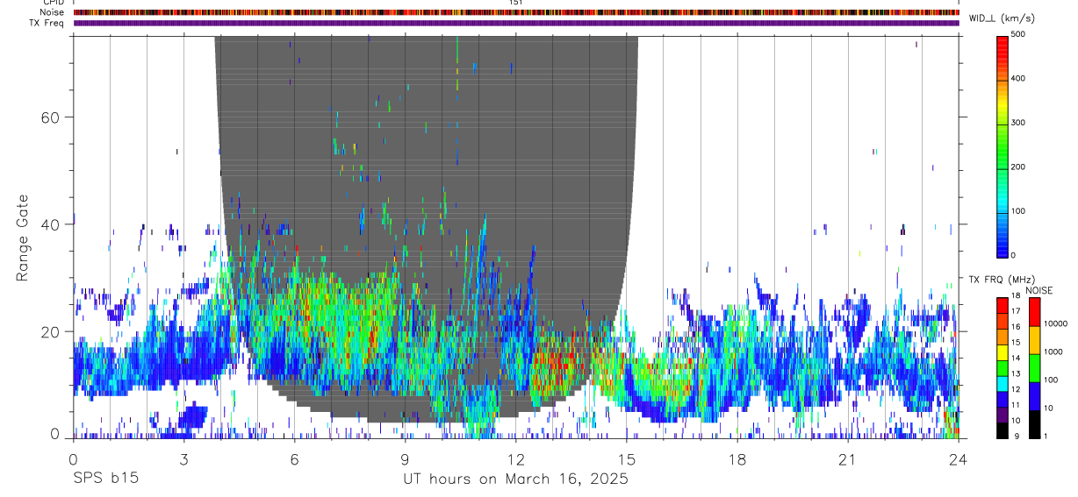This screenshot has width=1078, height=497.
Task: Click the multicolored Noise strip at top
Action: point(516,12)
